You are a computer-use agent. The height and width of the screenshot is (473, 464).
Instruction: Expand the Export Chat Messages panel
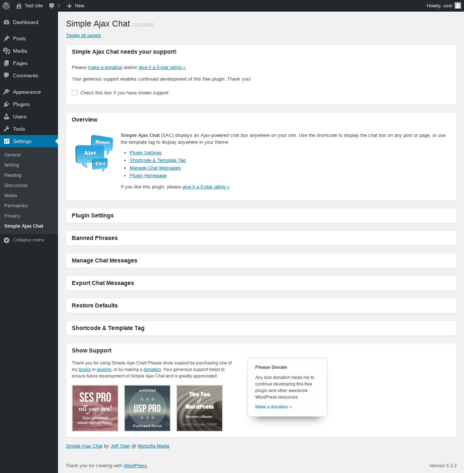261,283
